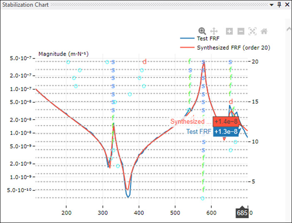Click the red Synthesized FRF legend line
This screenshot has height=223, width=292.
187,48
